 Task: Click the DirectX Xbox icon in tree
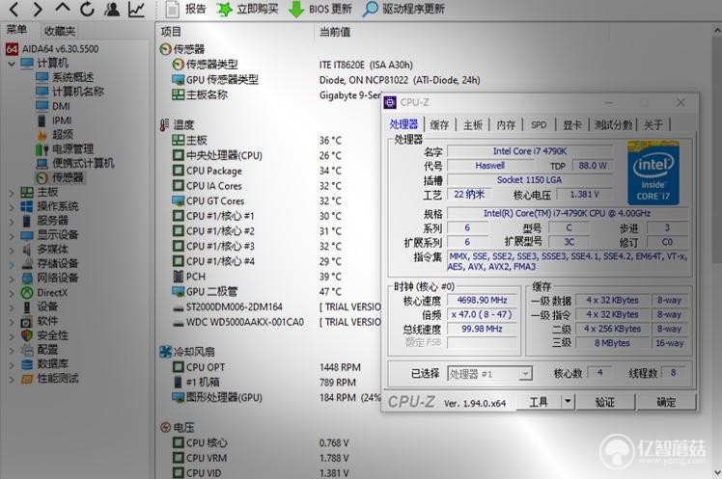click(x=27, y=292)
